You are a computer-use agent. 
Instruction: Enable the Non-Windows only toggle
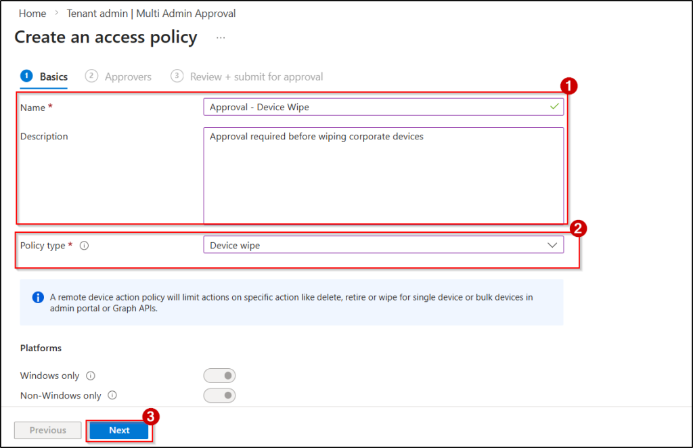tap(219, 395)
